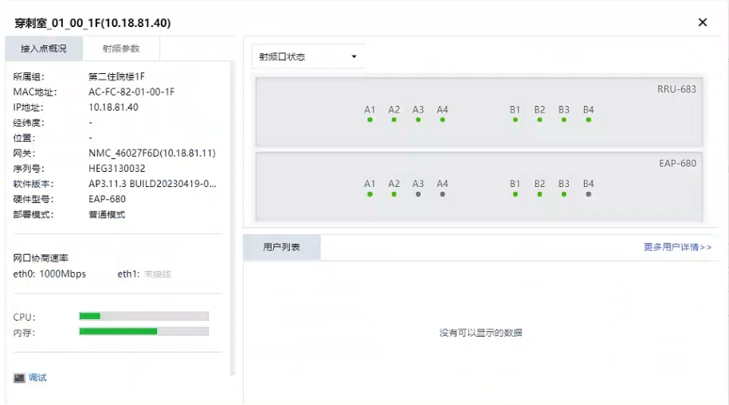729x405 pixels.
Task: Switch to the 射频参数 tab
Action: click(121, 49)
